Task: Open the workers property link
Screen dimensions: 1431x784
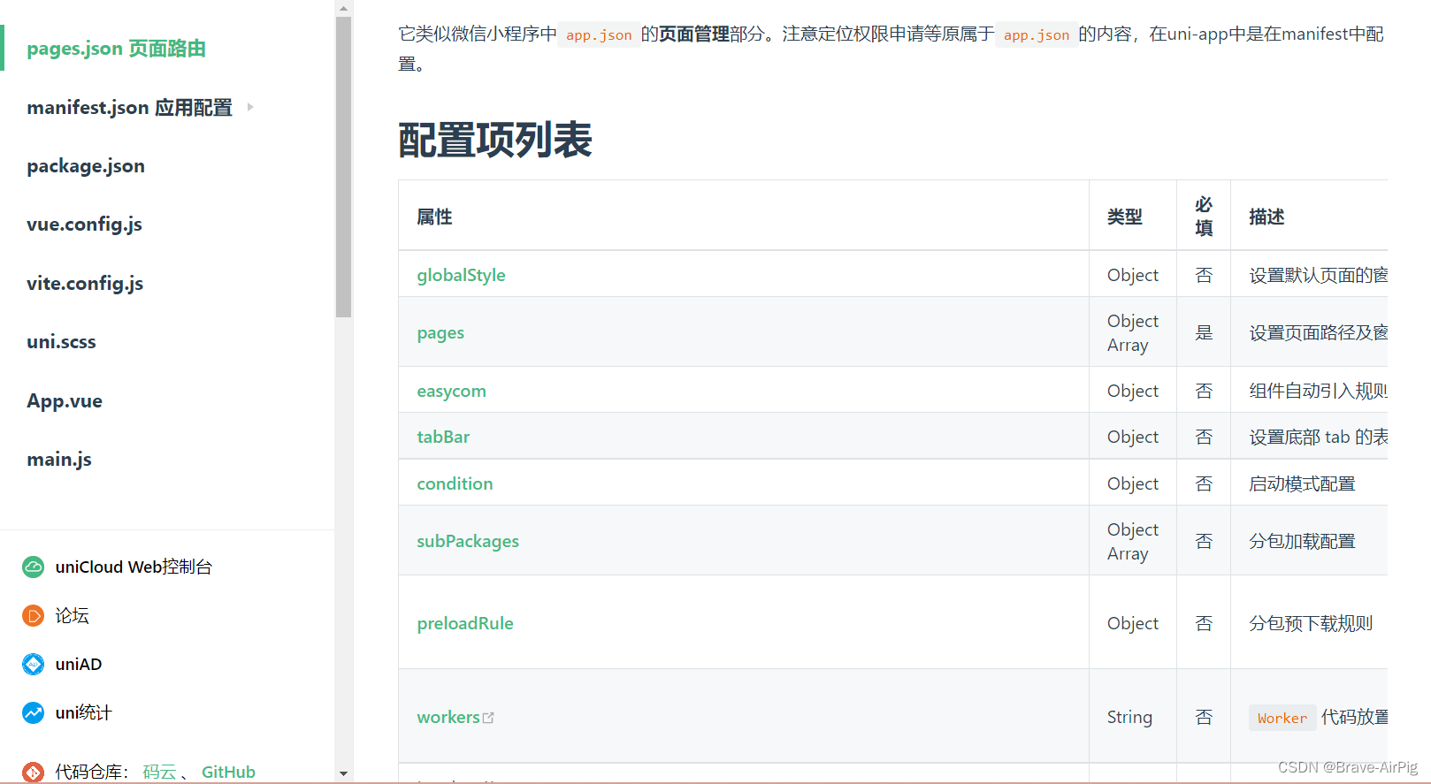Action: [x=448, y=717]
